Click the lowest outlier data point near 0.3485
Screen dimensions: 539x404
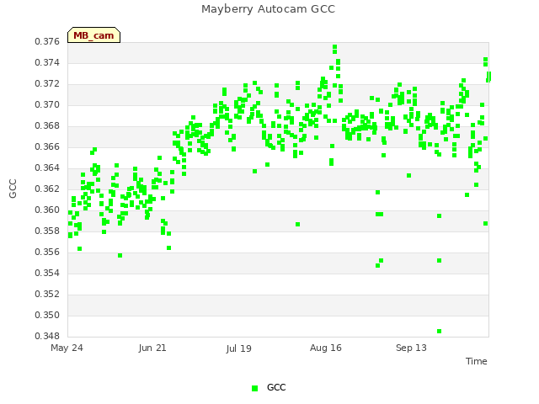pyautogui.click(x=439, y=331)
